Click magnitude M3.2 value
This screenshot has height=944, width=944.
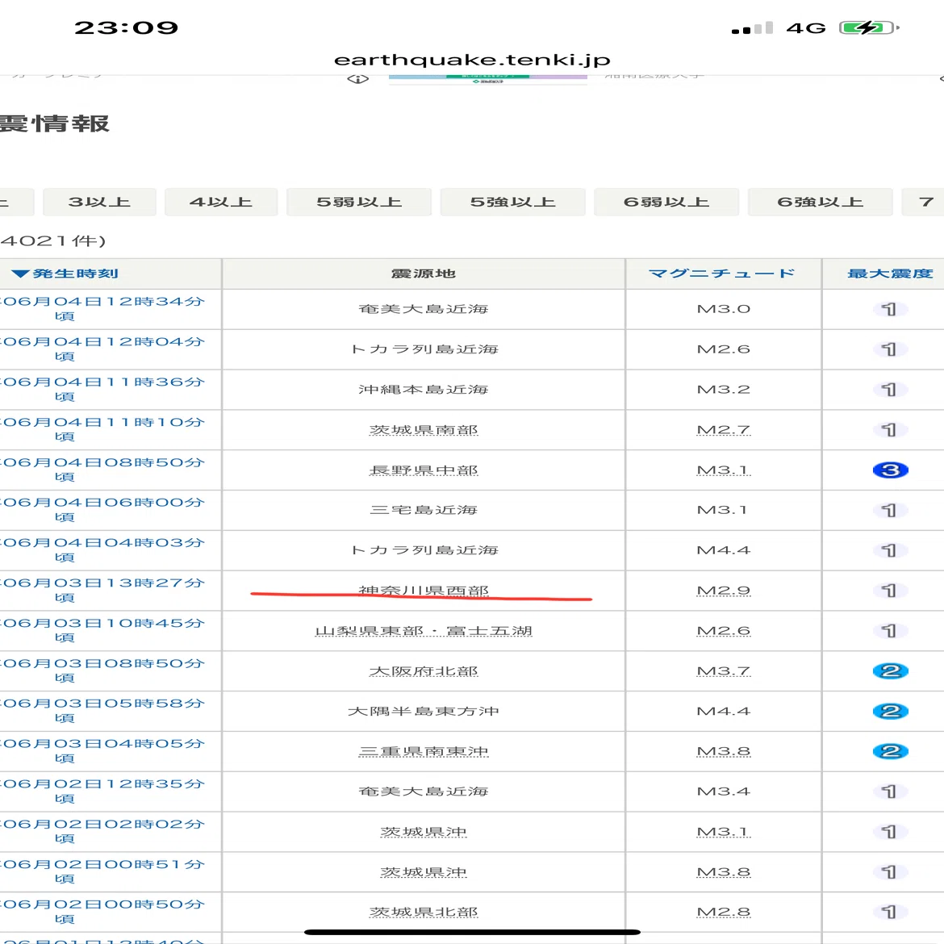[x=723, y=390]
